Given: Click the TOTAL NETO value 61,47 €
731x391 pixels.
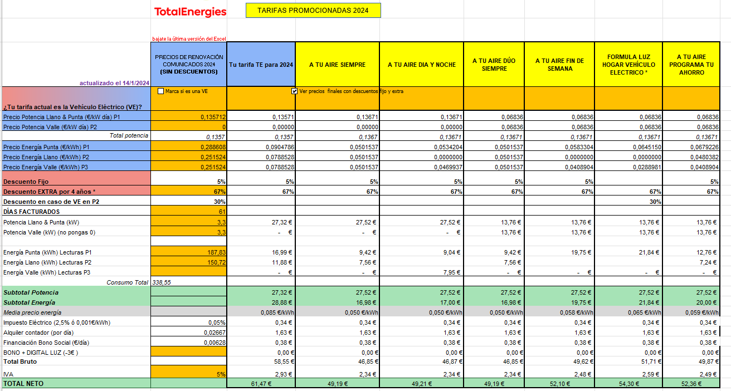Looking at the screenshot, I should [261, 383].
